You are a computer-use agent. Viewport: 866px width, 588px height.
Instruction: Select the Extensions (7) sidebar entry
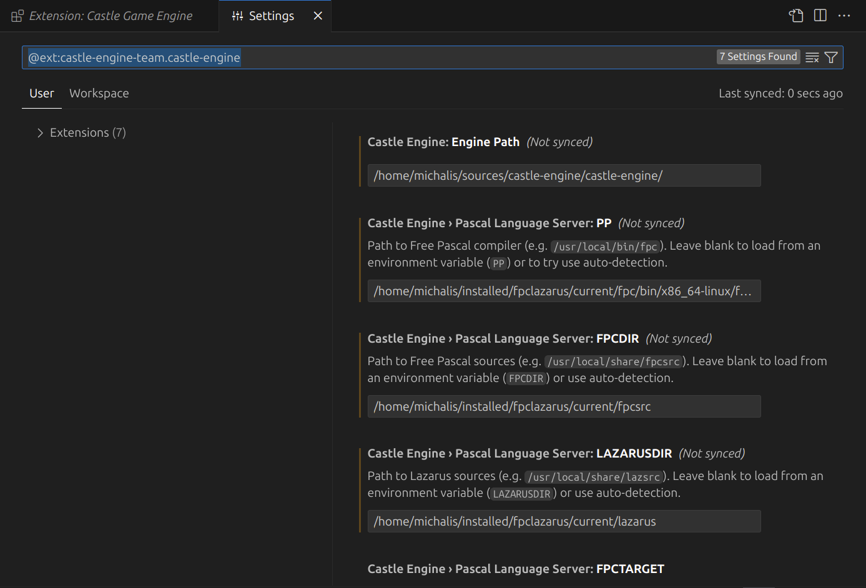(x=87, y=132)
